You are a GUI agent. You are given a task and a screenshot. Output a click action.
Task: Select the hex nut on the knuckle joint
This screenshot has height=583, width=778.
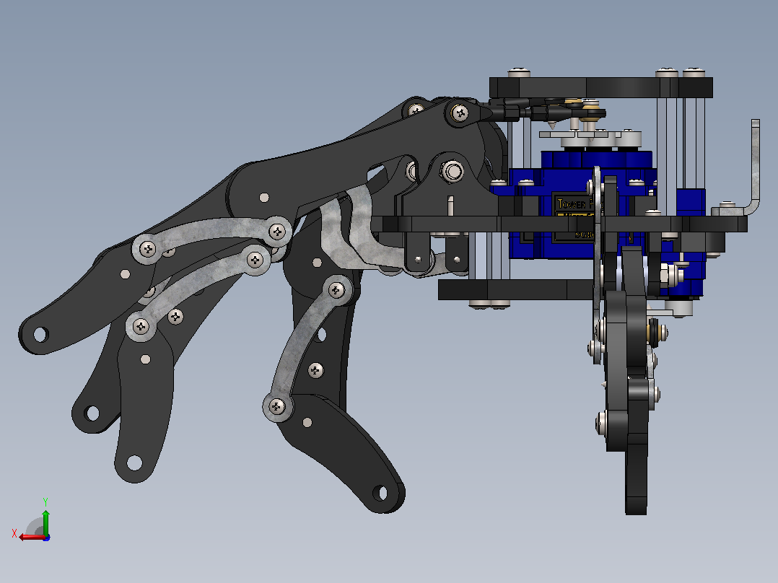[452, 172]
